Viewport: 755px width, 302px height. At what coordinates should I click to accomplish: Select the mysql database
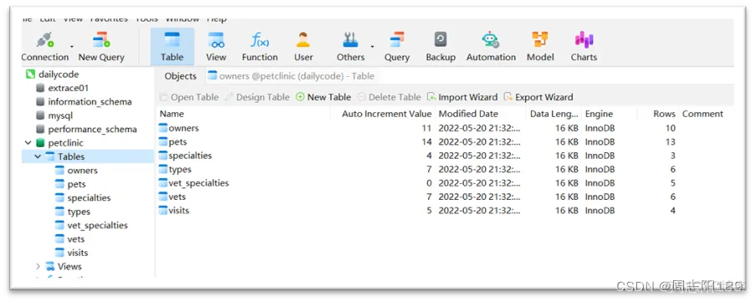54,115
